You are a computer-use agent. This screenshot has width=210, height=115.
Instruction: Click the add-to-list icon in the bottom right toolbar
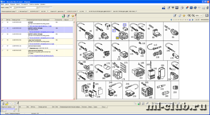click(139, 104)
